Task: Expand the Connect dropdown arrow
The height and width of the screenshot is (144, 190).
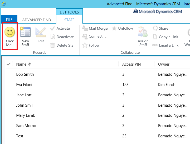Action: tap(106, 37)
